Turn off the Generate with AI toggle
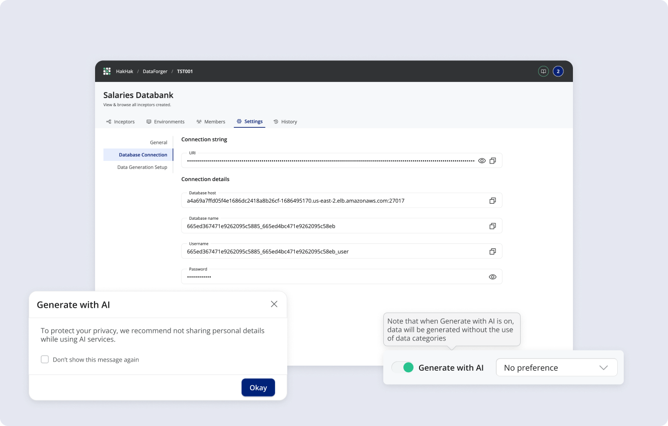Image resolution: width=668 pixels, height=426 pixels. point(403,368)
